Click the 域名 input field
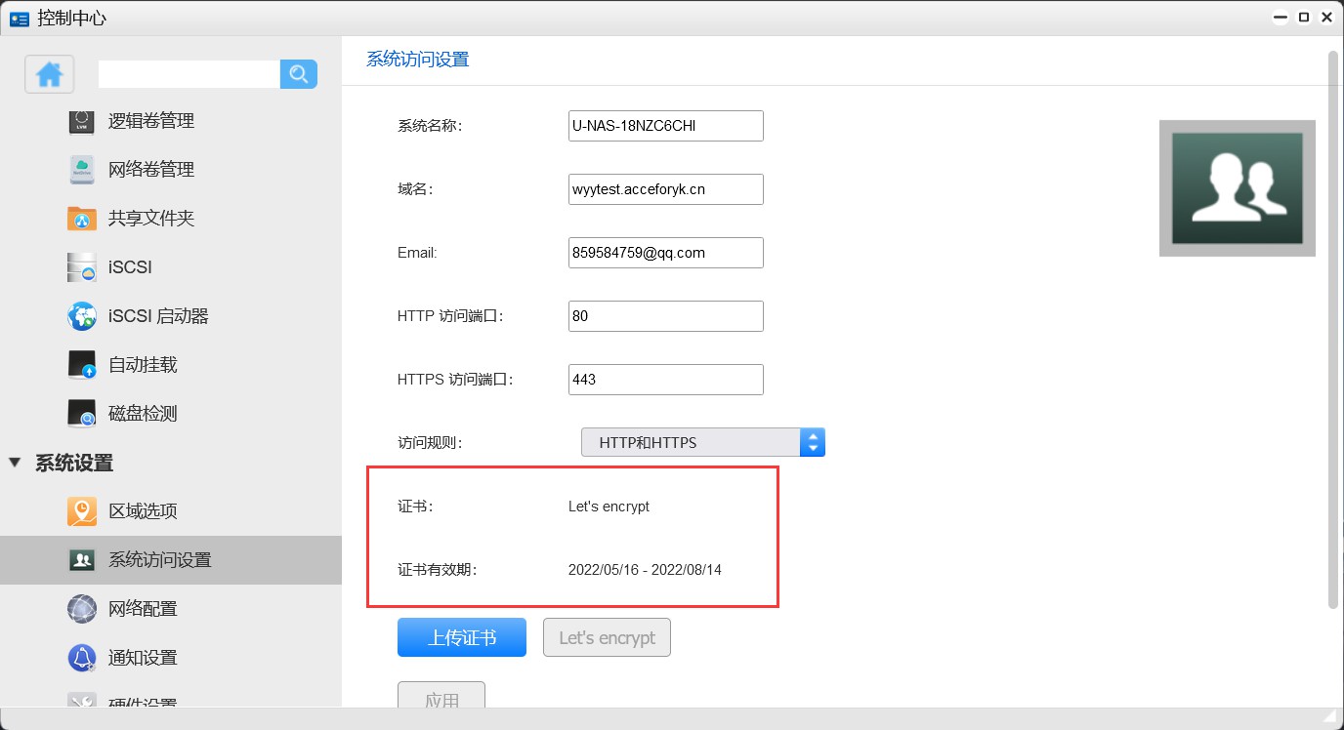The height and width of the screenshot is (730, 1344). (x=665, y=189)
